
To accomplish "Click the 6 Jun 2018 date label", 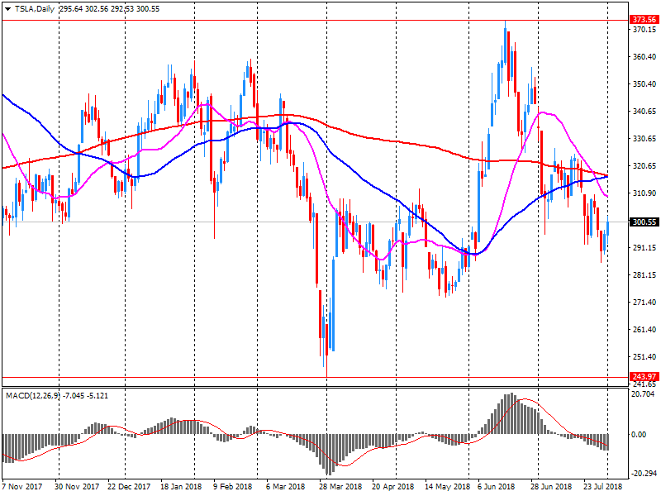I will click(497, 487).
